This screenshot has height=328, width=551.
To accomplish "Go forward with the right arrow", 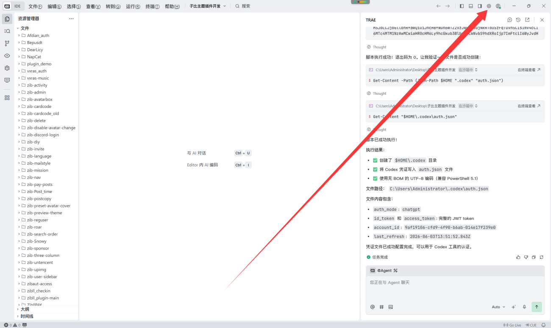I will pos(448,6).
